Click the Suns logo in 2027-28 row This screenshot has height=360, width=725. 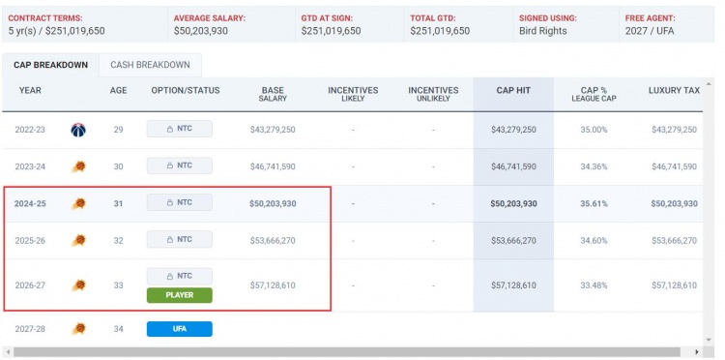click(x=79, y=329)
